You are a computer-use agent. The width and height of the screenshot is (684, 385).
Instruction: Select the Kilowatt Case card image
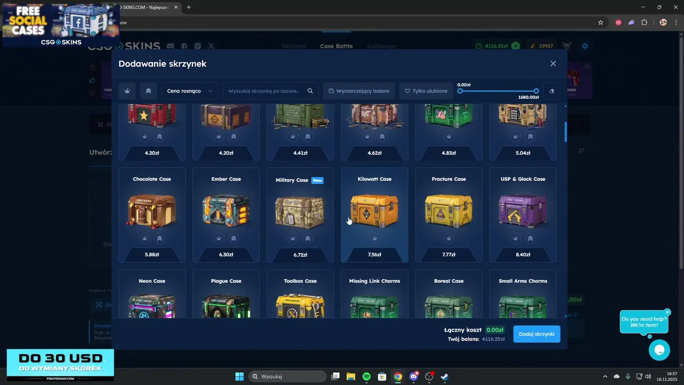click(x=375, y=210)
